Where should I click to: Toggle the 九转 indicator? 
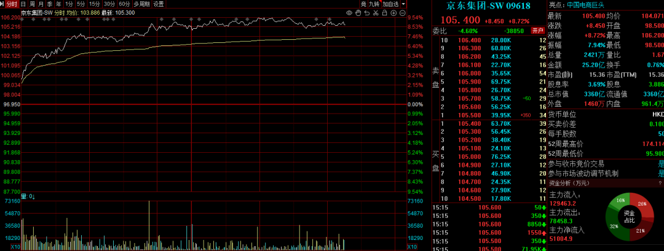pyautogui.click(x=374, y=4)
